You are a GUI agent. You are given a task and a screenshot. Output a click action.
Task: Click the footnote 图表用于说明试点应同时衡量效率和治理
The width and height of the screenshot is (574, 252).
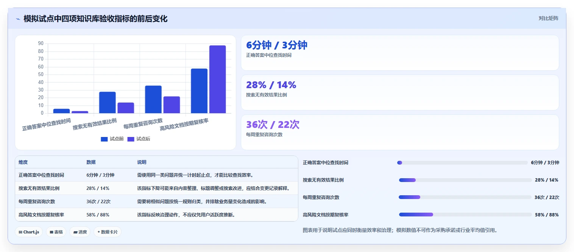point(400,230)
